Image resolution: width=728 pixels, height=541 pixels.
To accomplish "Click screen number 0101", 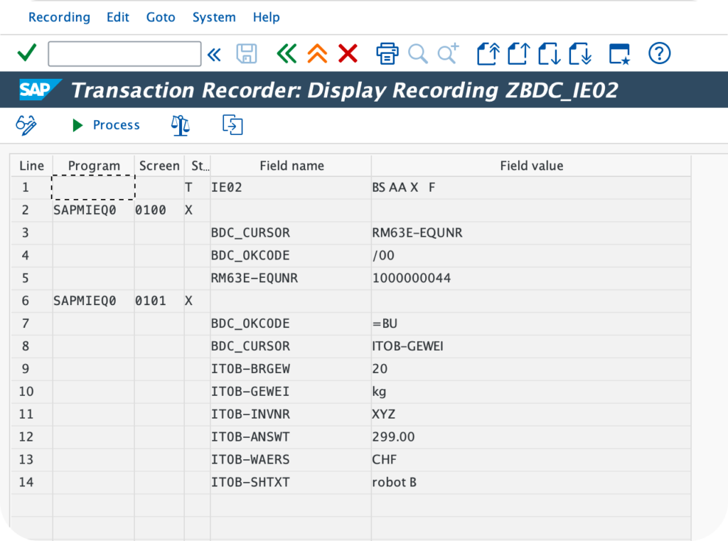I will (159, 301).
